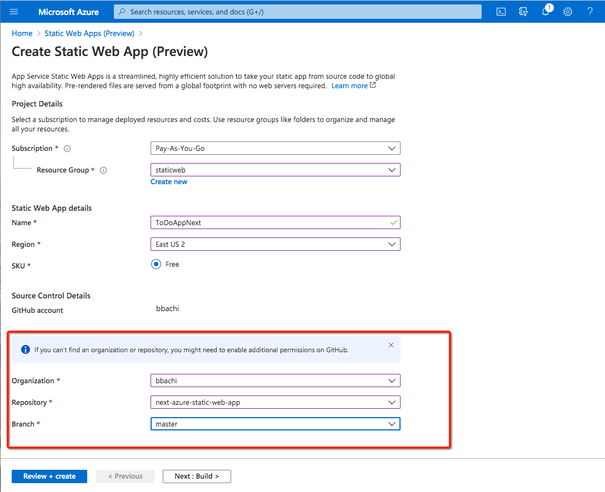Expand the Subscription dropdown
This screenshot has height=492, width=605.
tap(276, 148)
